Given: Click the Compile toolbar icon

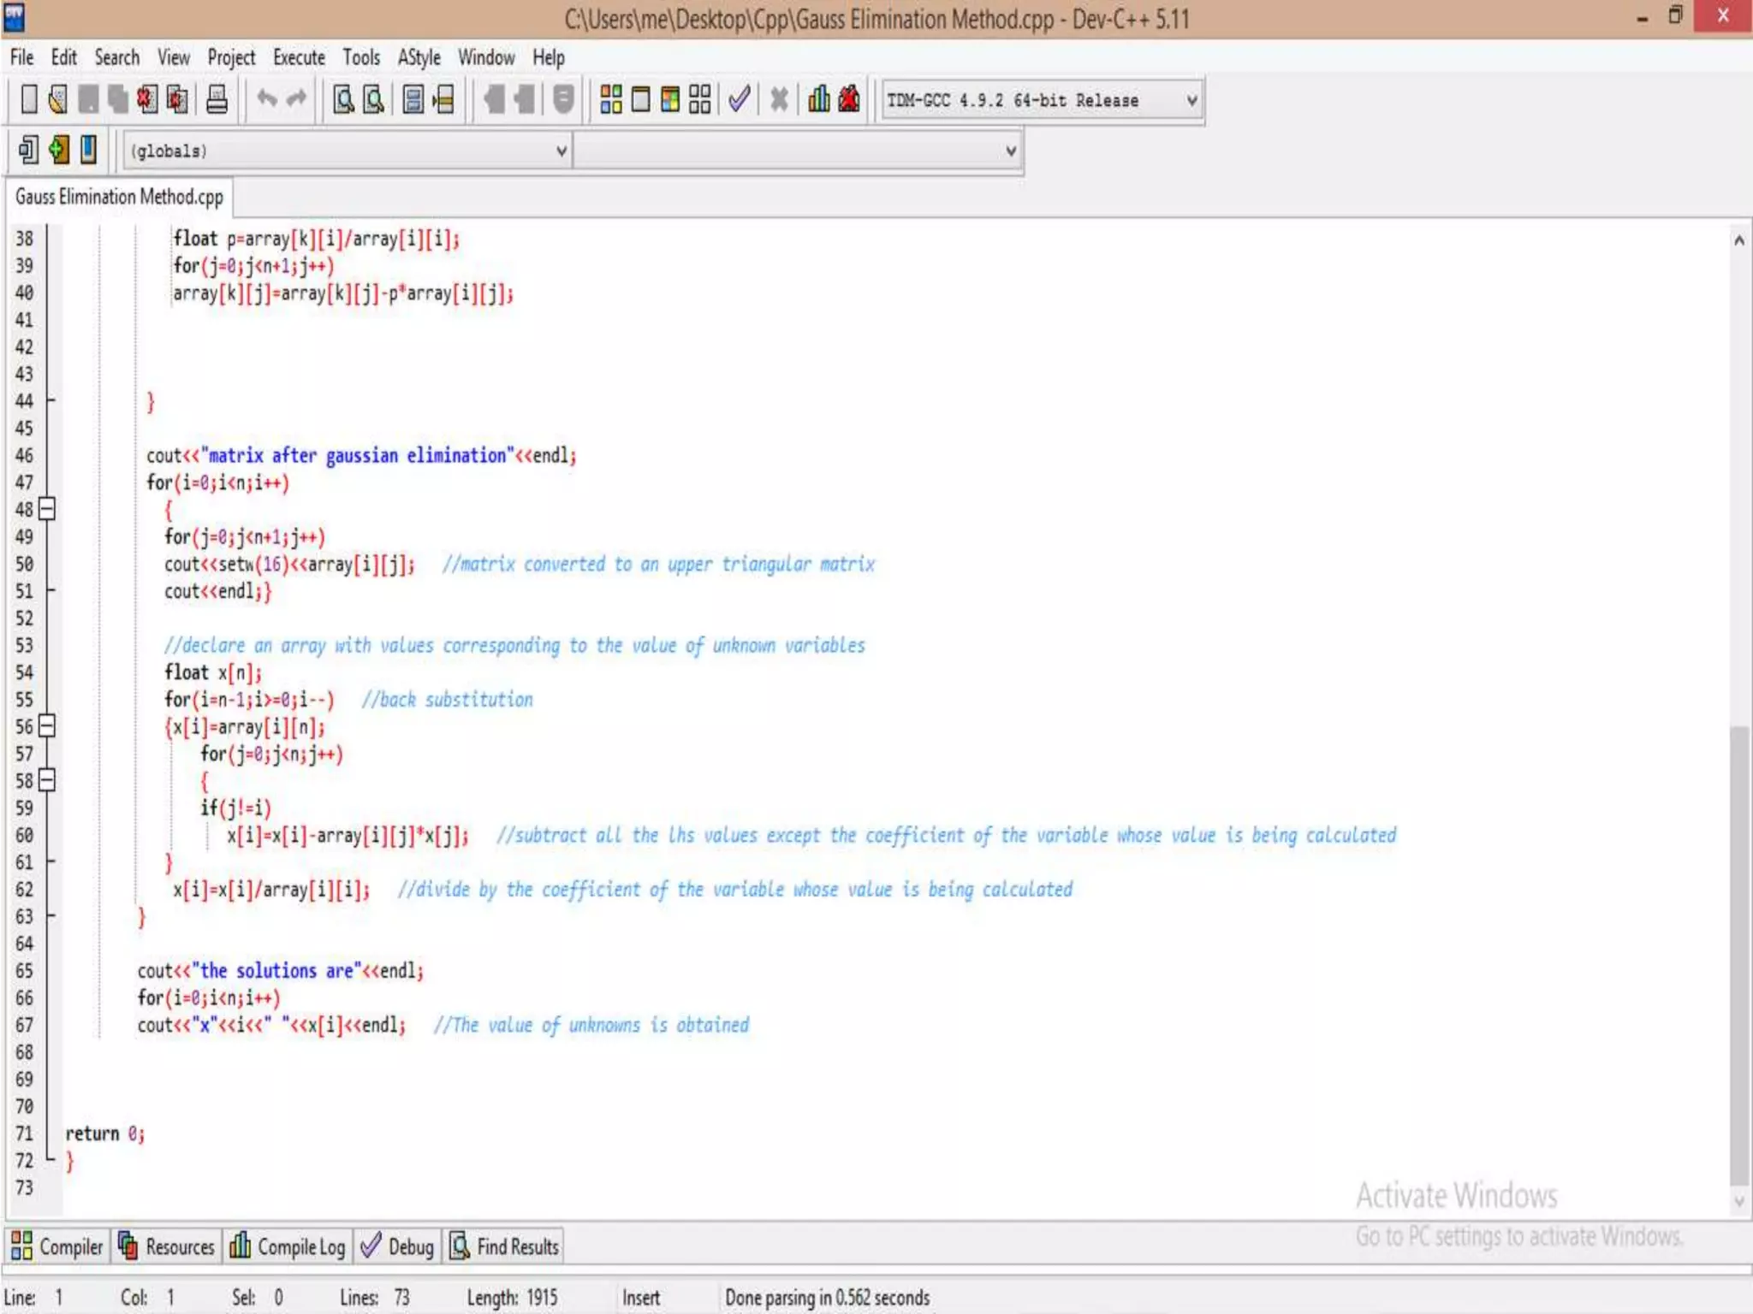Looking at the screenshot, I should [610, 100].
